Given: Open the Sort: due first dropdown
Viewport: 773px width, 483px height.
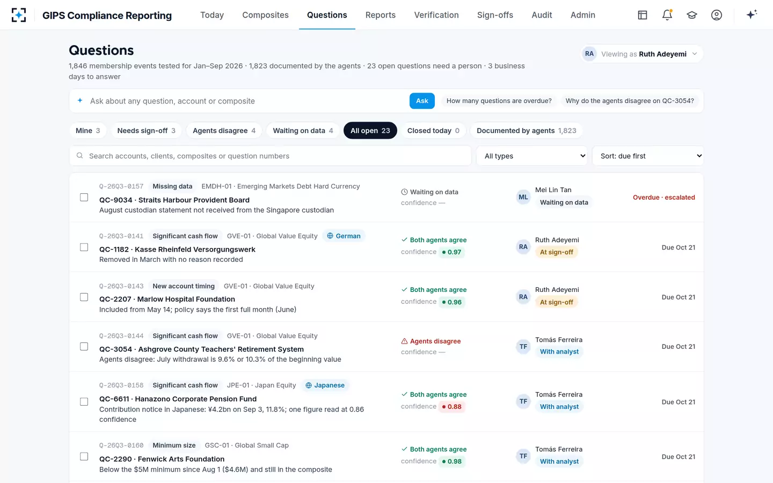Looking at the screenshot, I should pyautogui.click(x=648, y=156).
